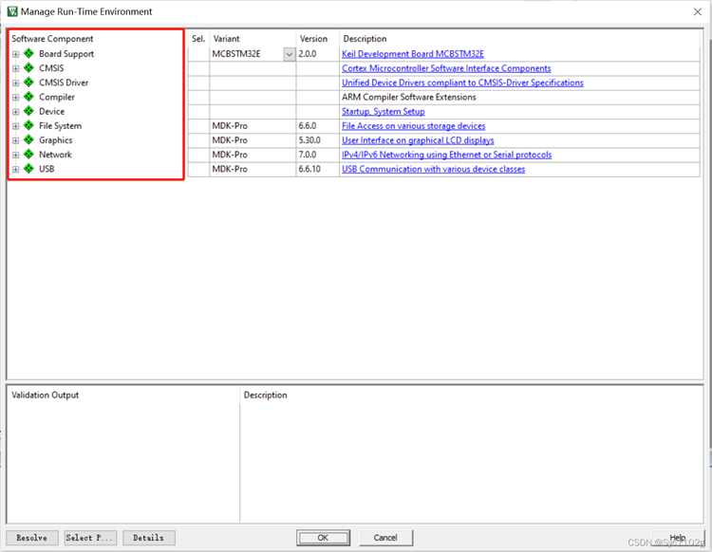
Task: Click the Software Component column header
Action: coord(52,39)
